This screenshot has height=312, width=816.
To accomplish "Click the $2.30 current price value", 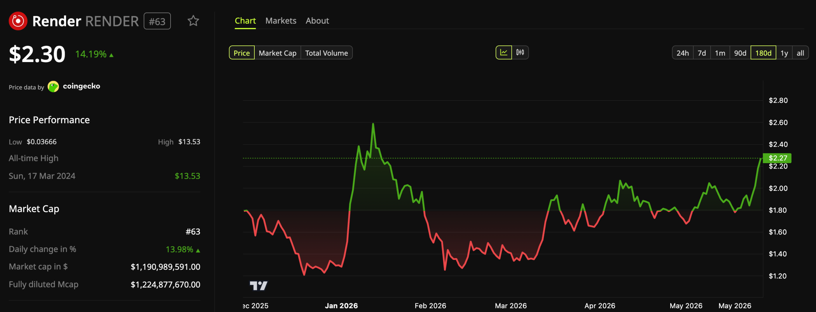I will coord(37,54).
